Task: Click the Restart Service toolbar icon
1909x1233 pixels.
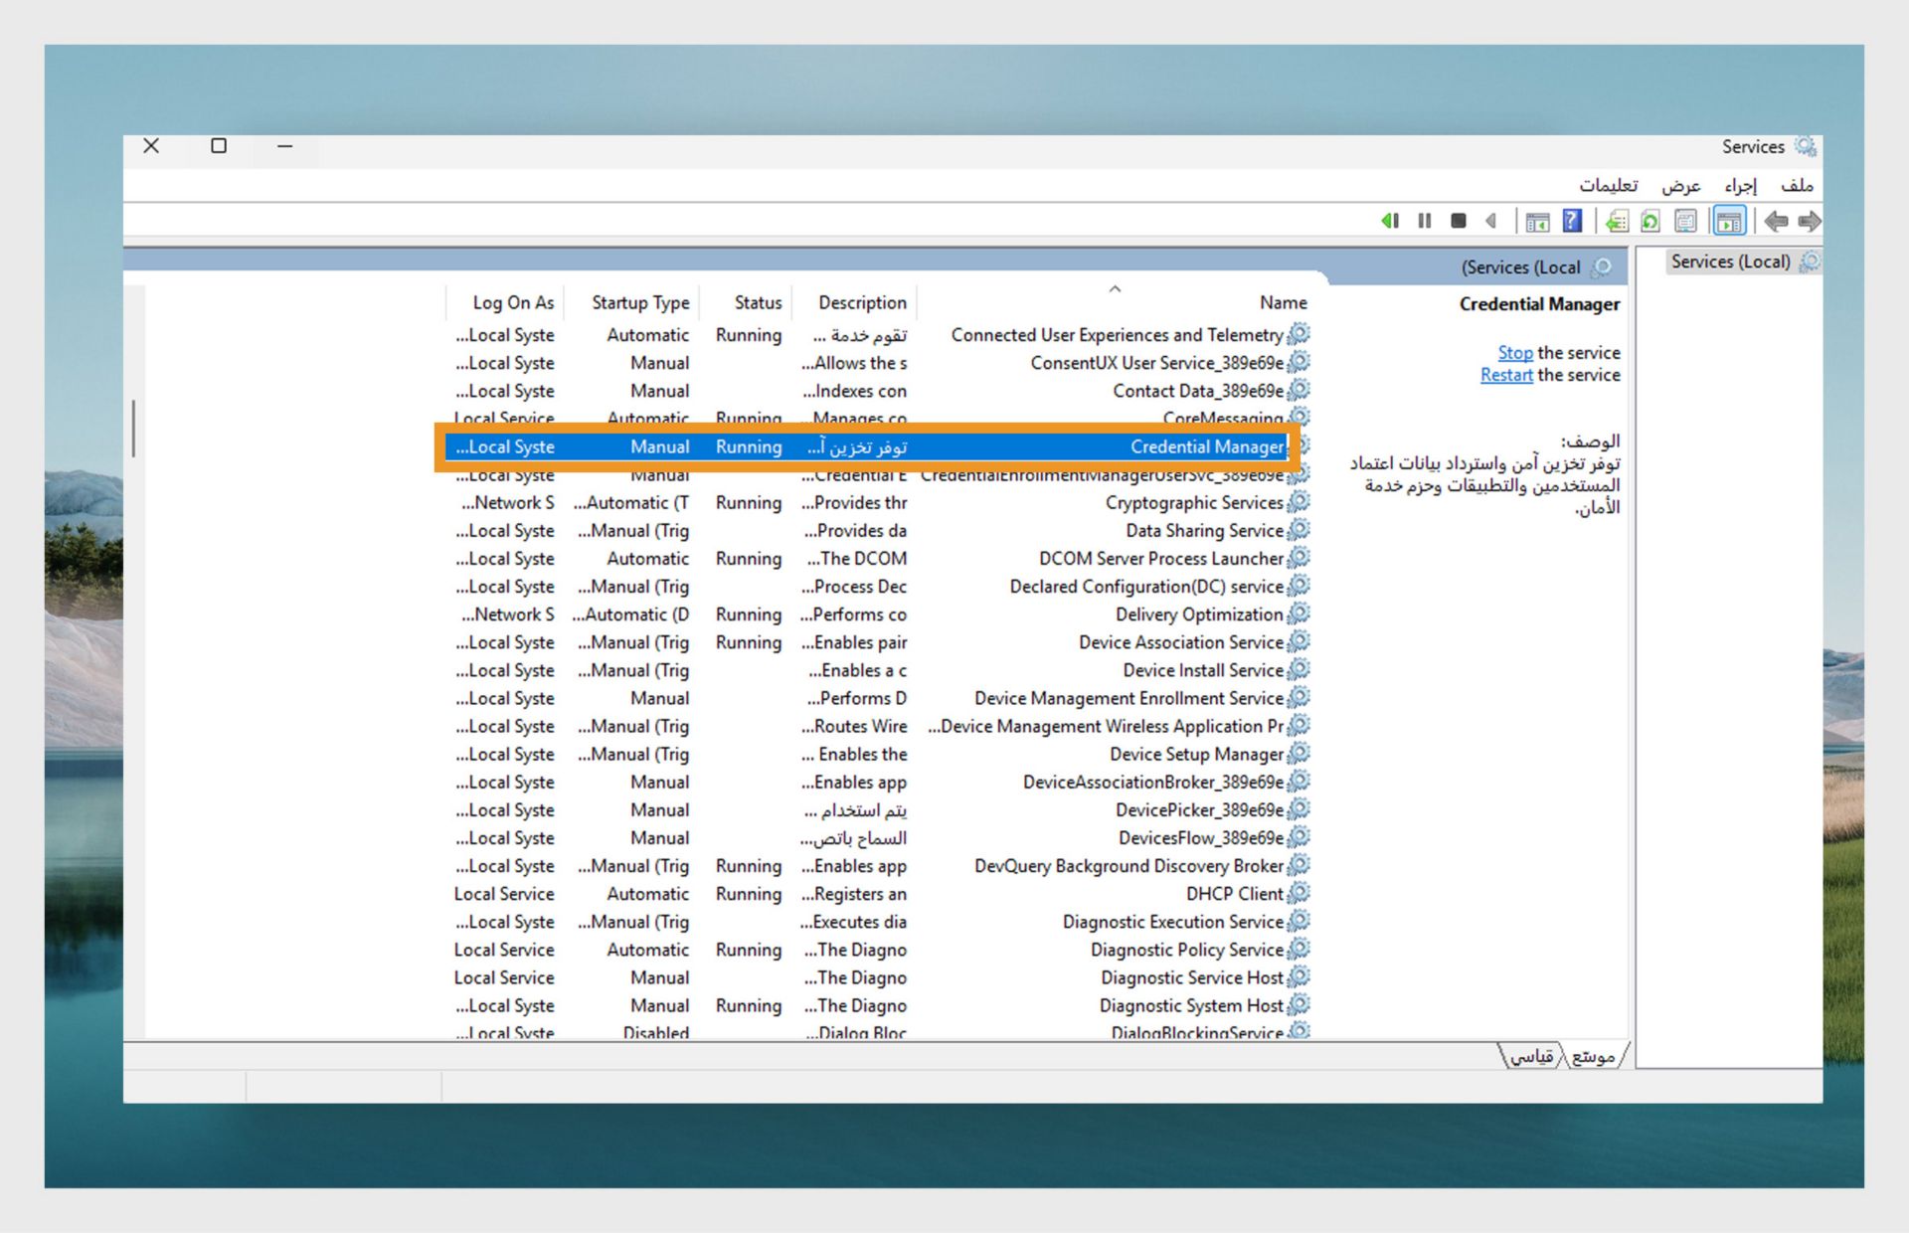Action: point(1390,221)
